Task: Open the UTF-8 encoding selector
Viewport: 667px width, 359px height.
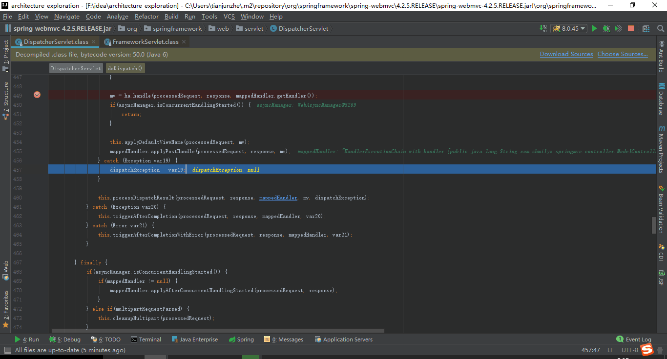Action: pos(630,350)
